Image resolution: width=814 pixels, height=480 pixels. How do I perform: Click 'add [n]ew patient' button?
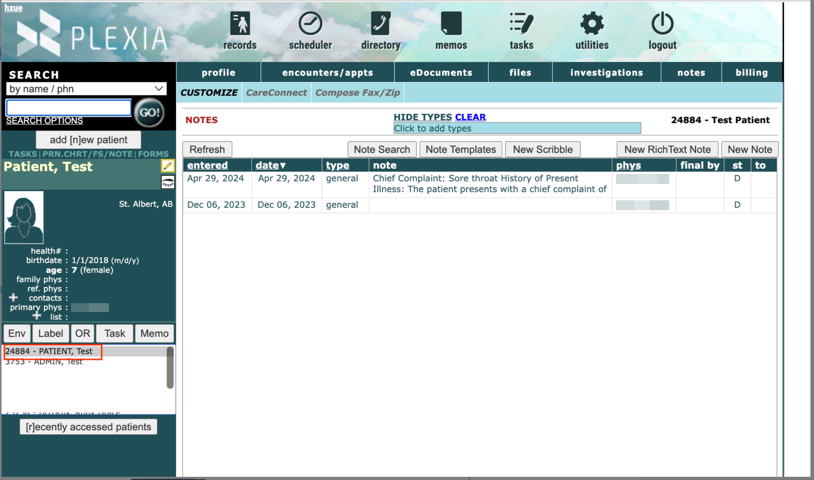click(88, 140)
